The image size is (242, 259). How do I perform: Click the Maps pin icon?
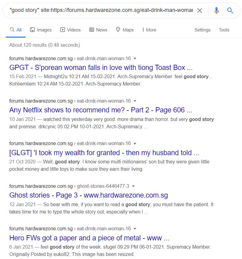118,30
